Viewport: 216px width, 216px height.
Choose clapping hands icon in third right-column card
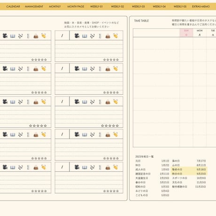[116, 101]
